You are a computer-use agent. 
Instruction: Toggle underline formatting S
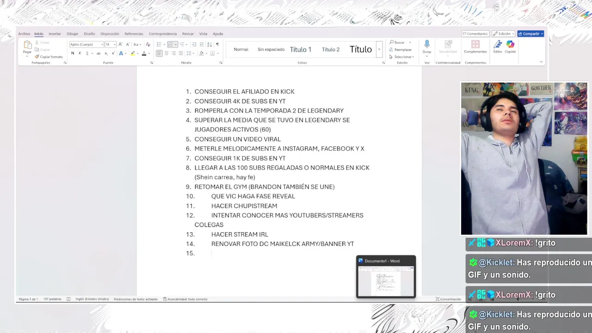point(87,53)
